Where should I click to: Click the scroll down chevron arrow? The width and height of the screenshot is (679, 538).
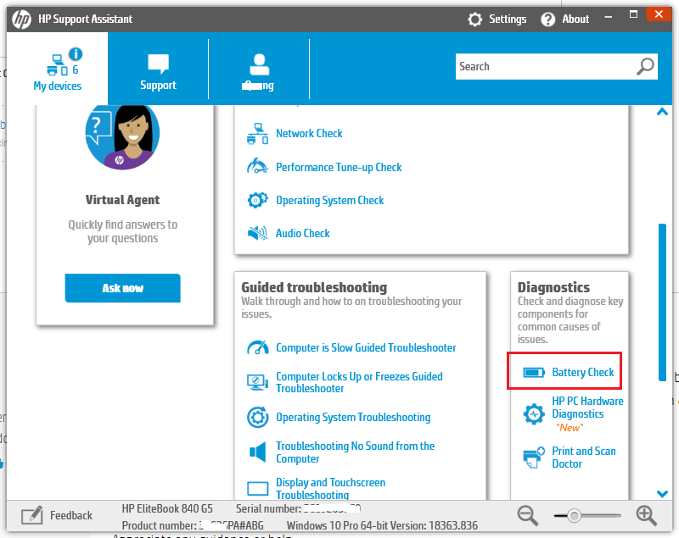coord(662,493)
